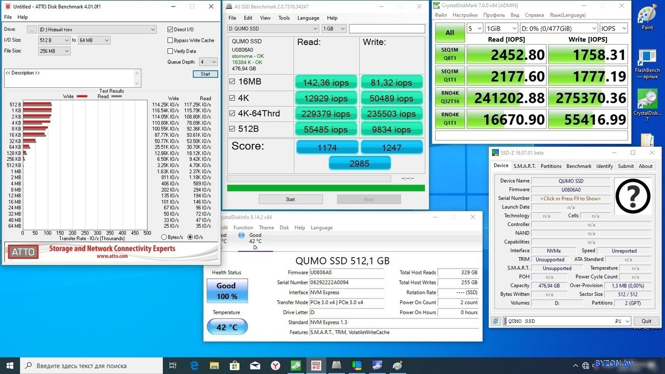Uncheck 4K test in AS SSD
665x374 pixels.
232,98
